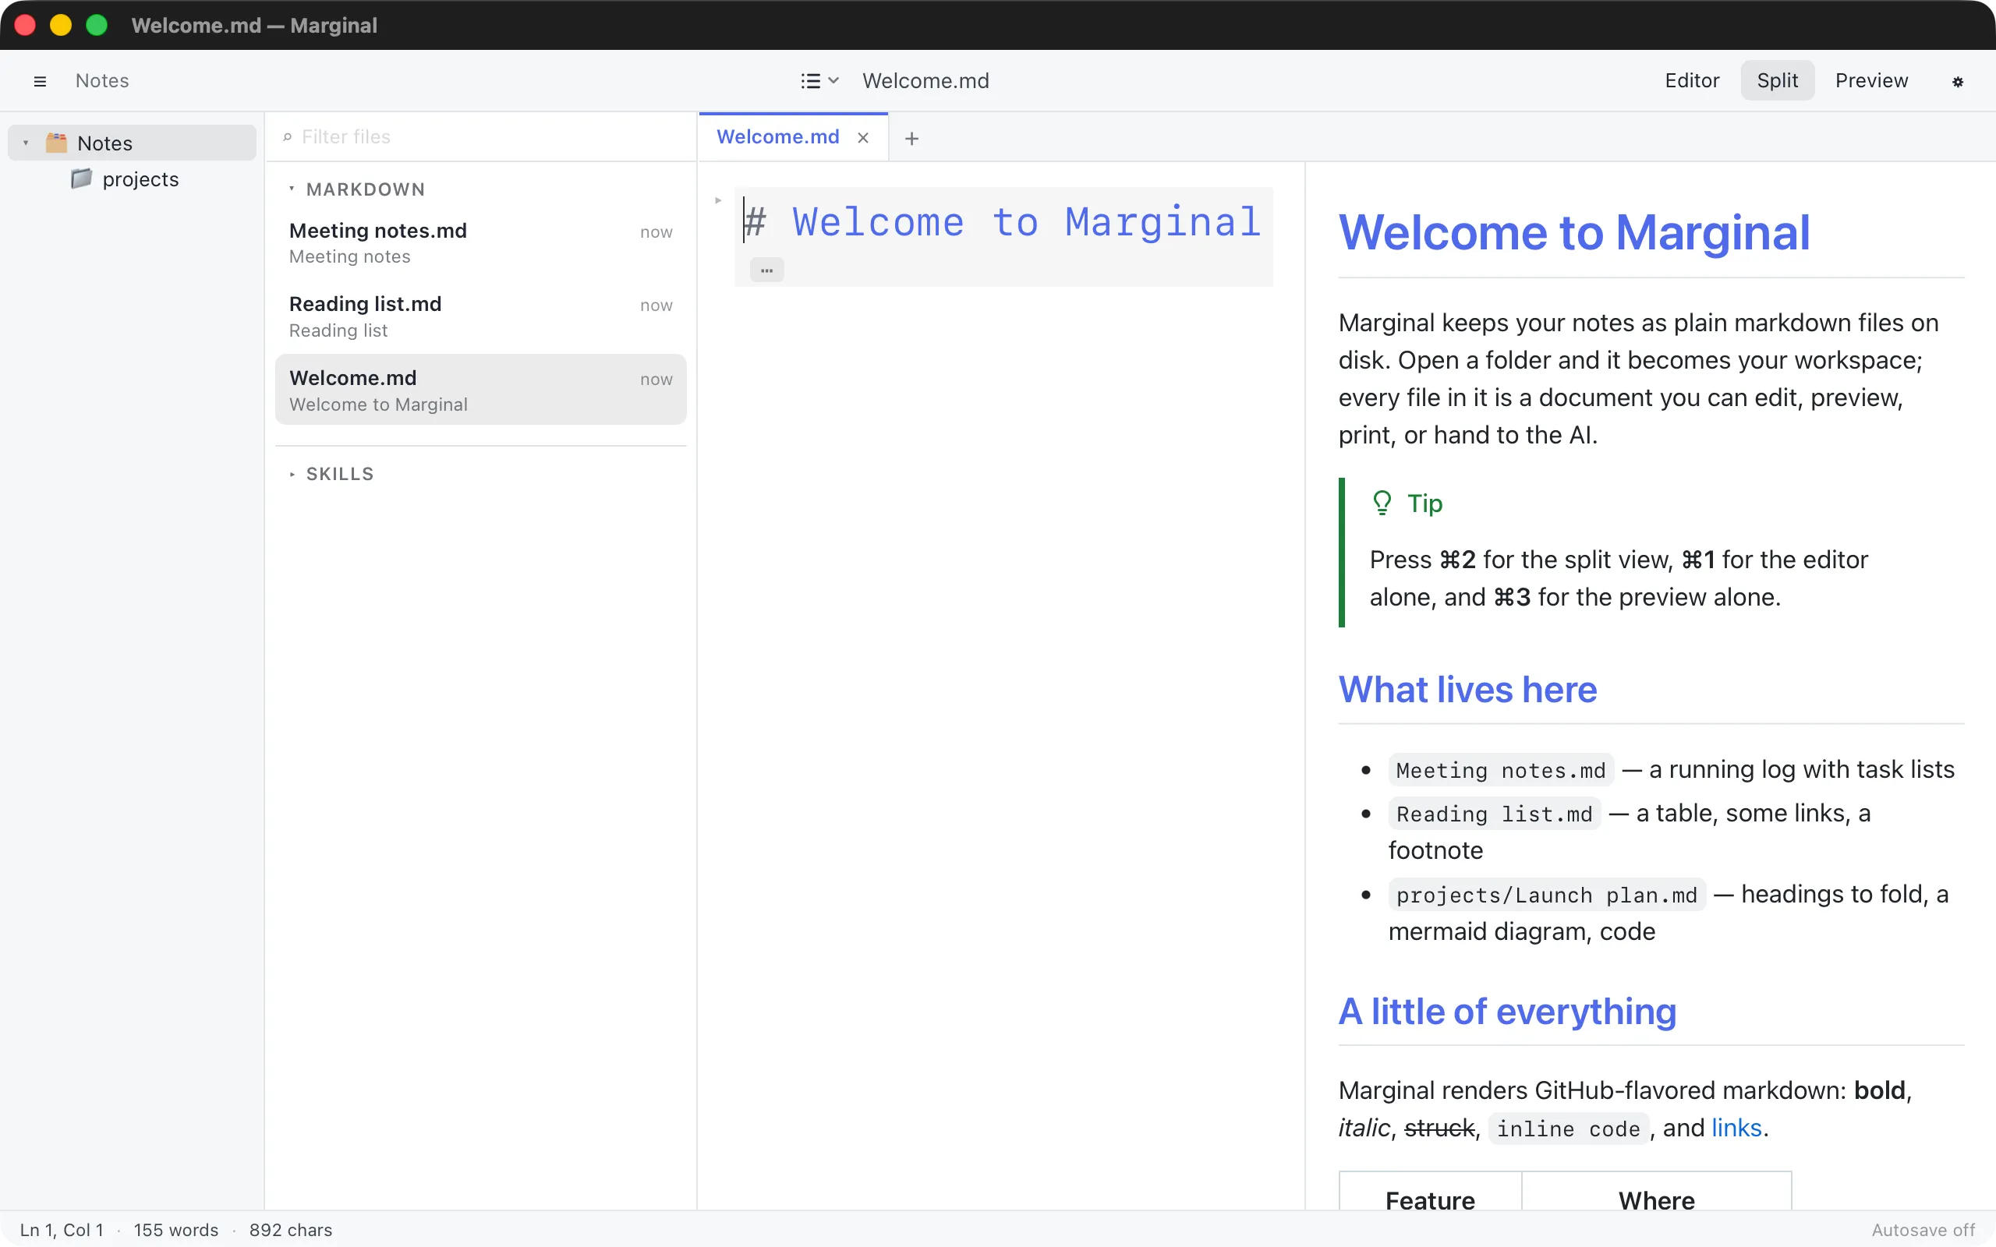
Task: Open the outline list dropdown icon
Action: pos(820,81)
